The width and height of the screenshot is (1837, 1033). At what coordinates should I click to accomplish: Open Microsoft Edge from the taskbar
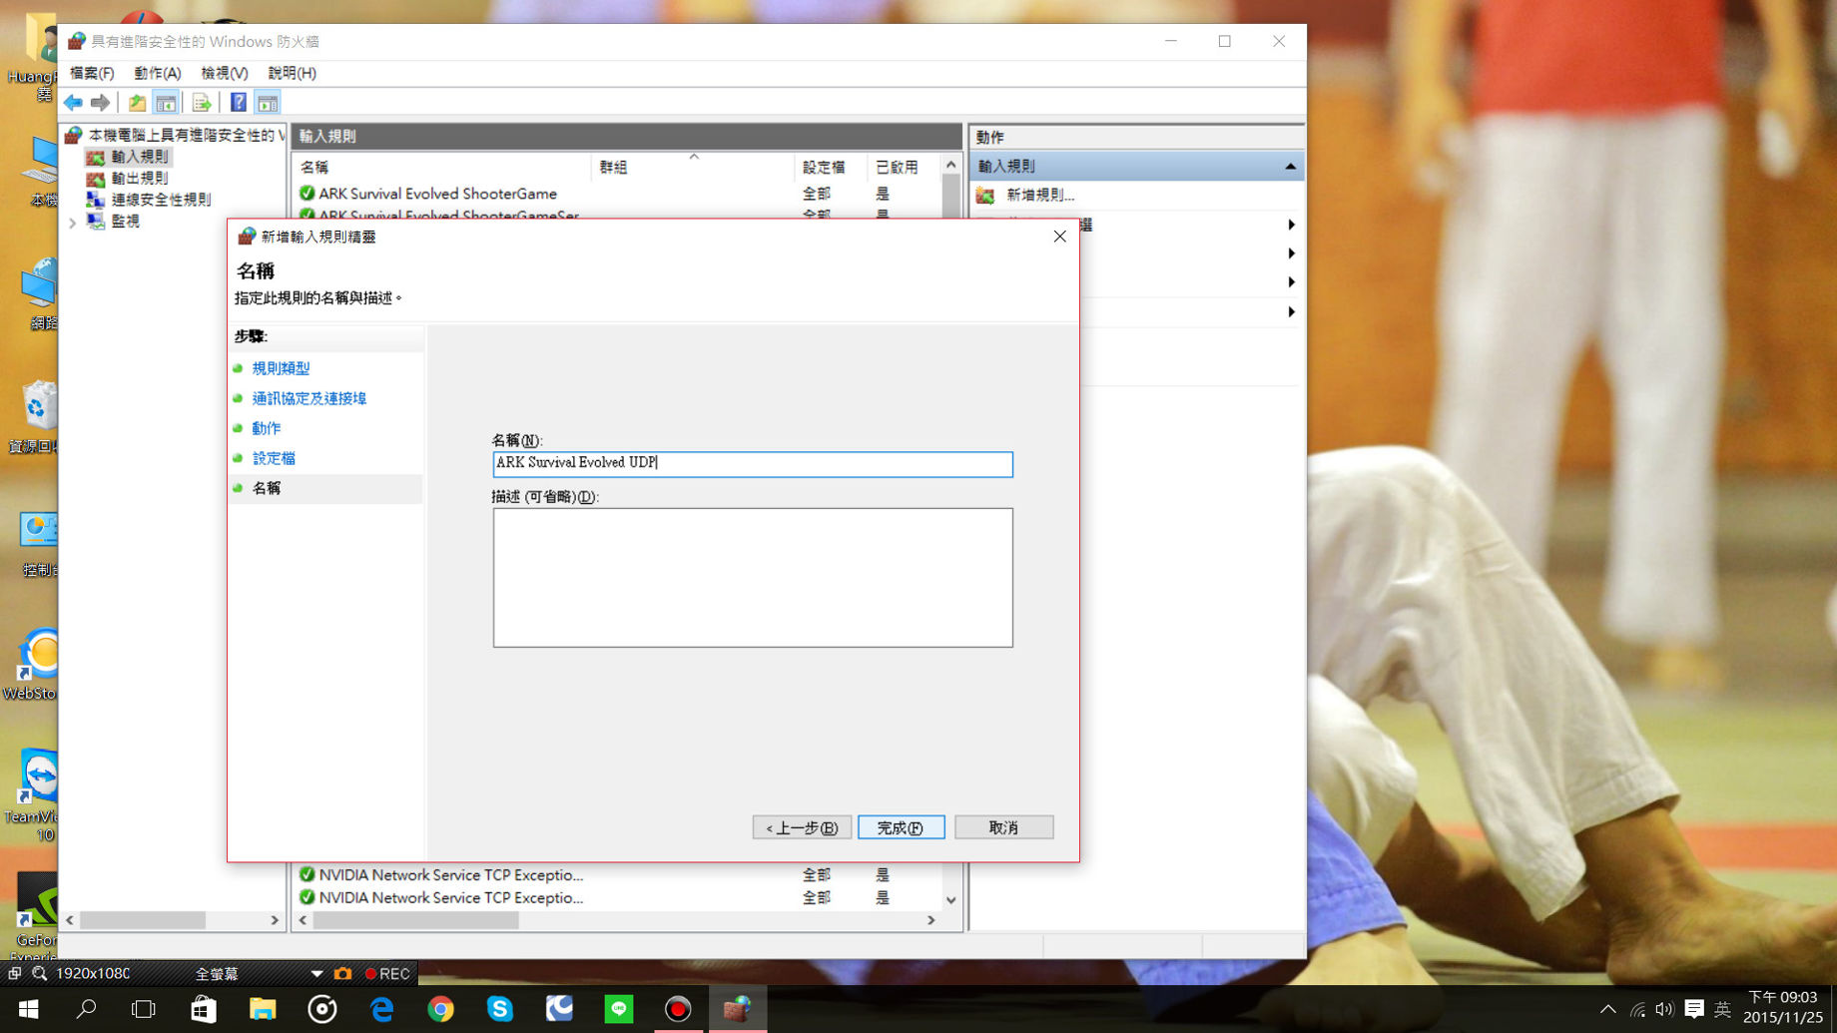[x=381, y=1009]
